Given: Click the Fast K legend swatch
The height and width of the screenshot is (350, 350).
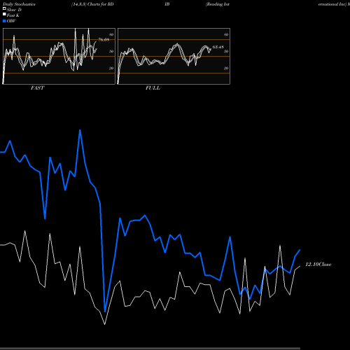Looking at the screenshot, I should [x=4, y=15].
